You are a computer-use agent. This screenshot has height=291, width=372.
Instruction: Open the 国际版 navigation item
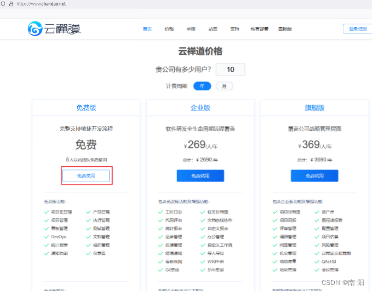[285, 29]
